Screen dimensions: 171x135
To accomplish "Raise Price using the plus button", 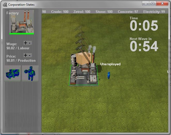I will [25, 55].
